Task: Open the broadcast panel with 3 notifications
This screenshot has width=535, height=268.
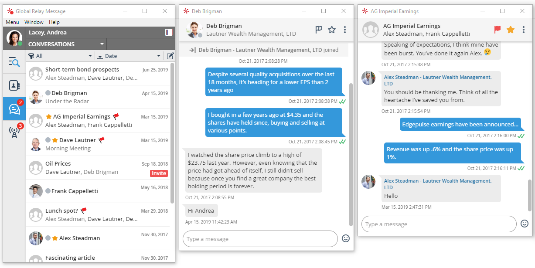Action: (x=14, y=132)
